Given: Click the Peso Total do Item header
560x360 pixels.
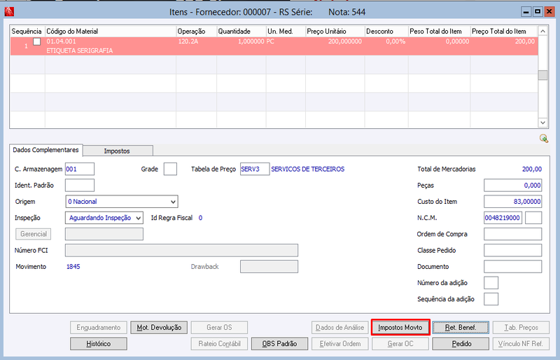Looking at the screenshot, I should click(440, 31).
